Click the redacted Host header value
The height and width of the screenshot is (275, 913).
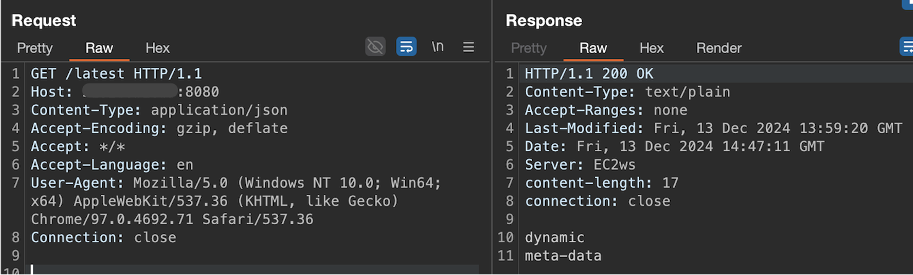click(130, 92)
